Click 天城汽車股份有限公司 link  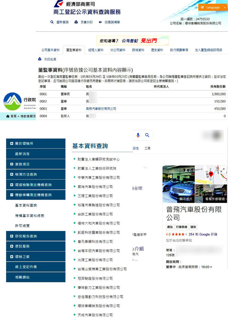coord(95,315)
